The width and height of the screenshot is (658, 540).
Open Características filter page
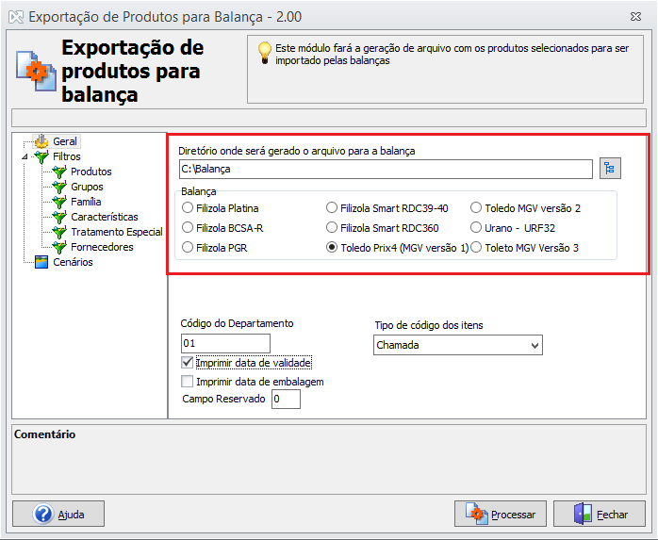tap(105, 217)
